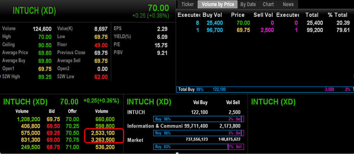Click the Total value 99,200
Screen dimensions: 354x154
[x=315, y=30]
